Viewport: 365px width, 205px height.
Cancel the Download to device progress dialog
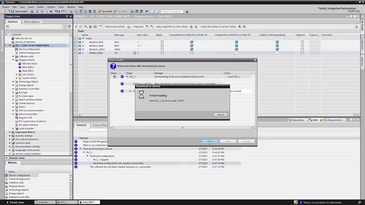(x=221, y=114)
